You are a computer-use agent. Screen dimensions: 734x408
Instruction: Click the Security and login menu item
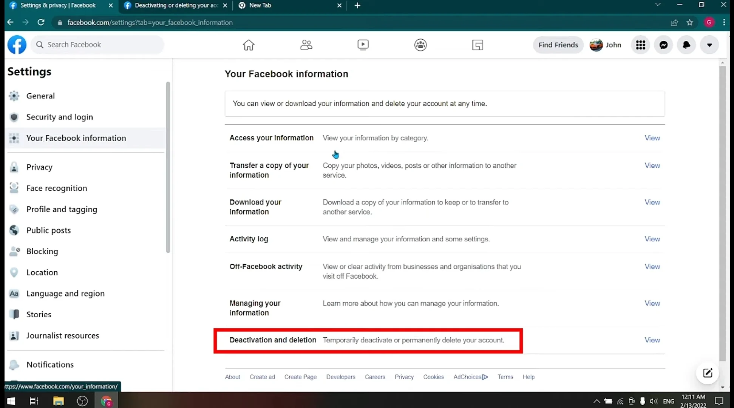(x=60, y=117)
